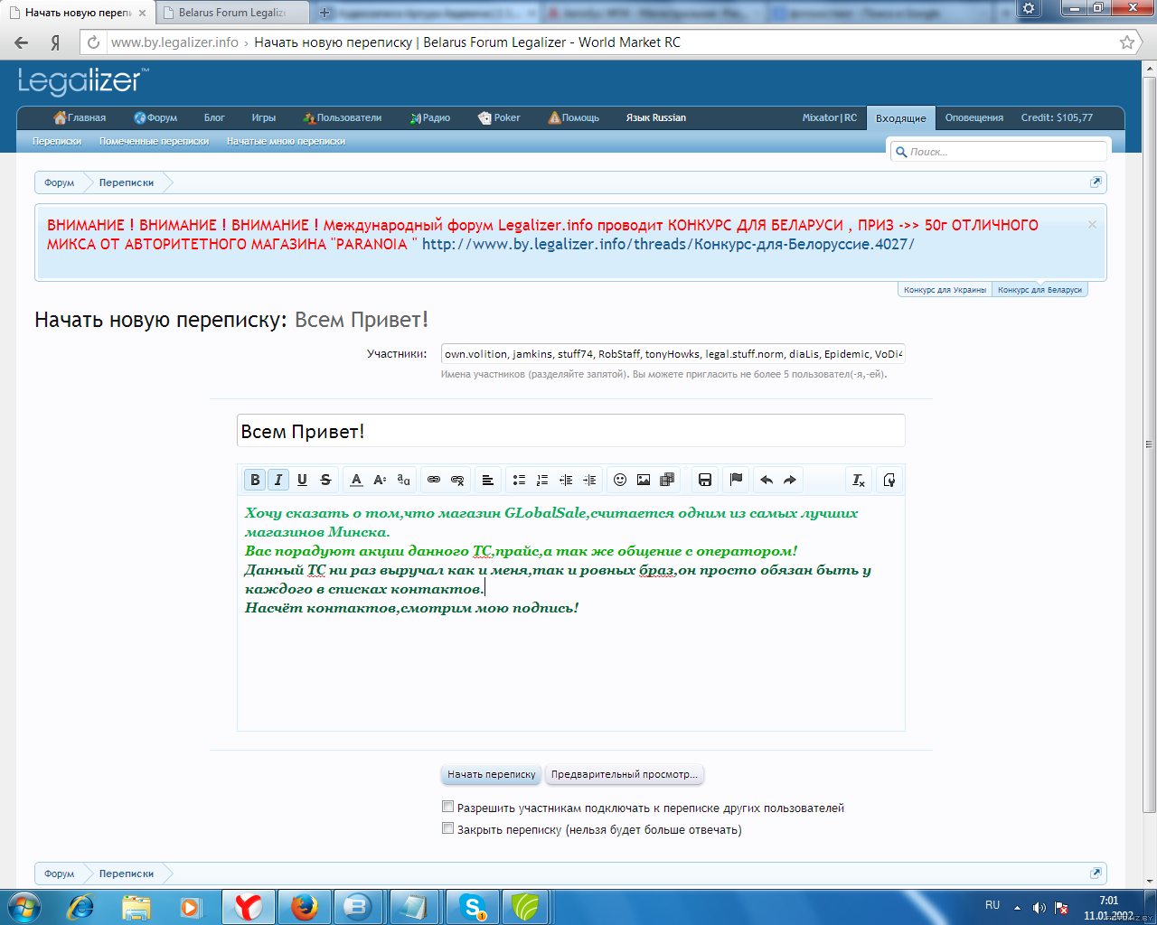Image resolution: width=1157 pixels, height=925 pixels.
Task: Insert a link with the chain icon
Action: [x=434, y=480]
